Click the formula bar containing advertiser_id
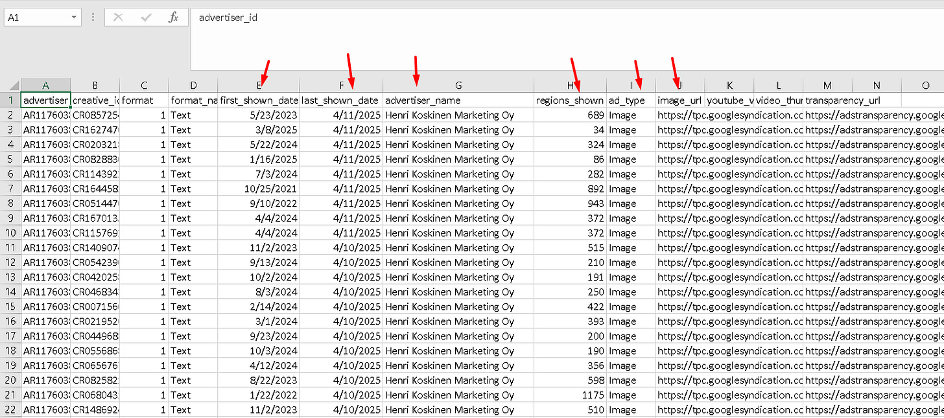This screenshot has height=418, width=944. 567,39
